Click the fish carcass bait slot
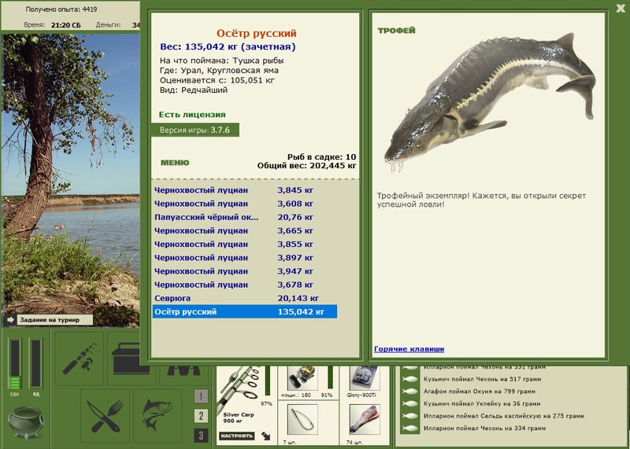This screenshot has height=449, width=630. pos(365,418)
